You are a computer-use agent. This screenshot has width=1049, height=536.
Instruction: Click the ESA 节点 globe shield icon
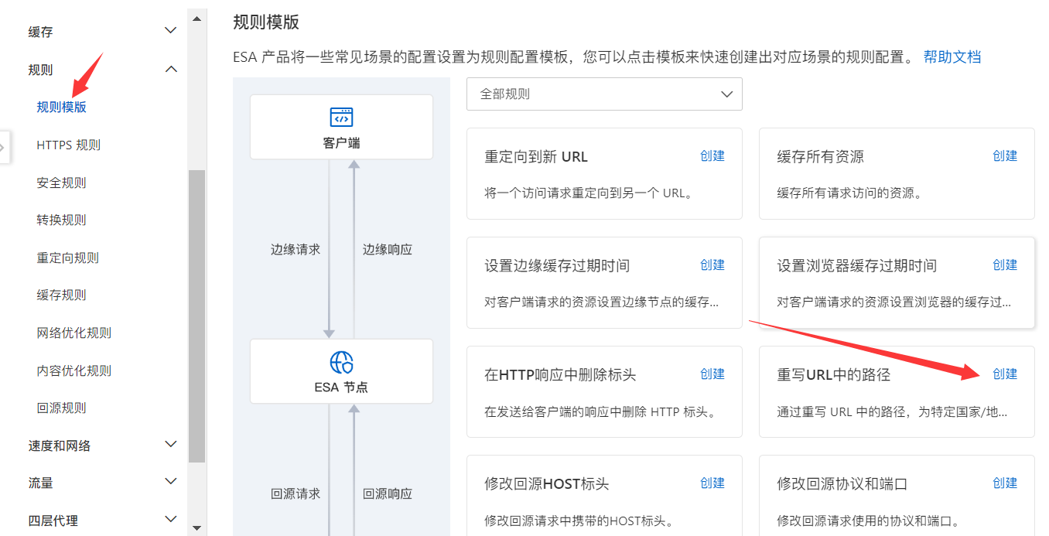click(x=341, y=362)
